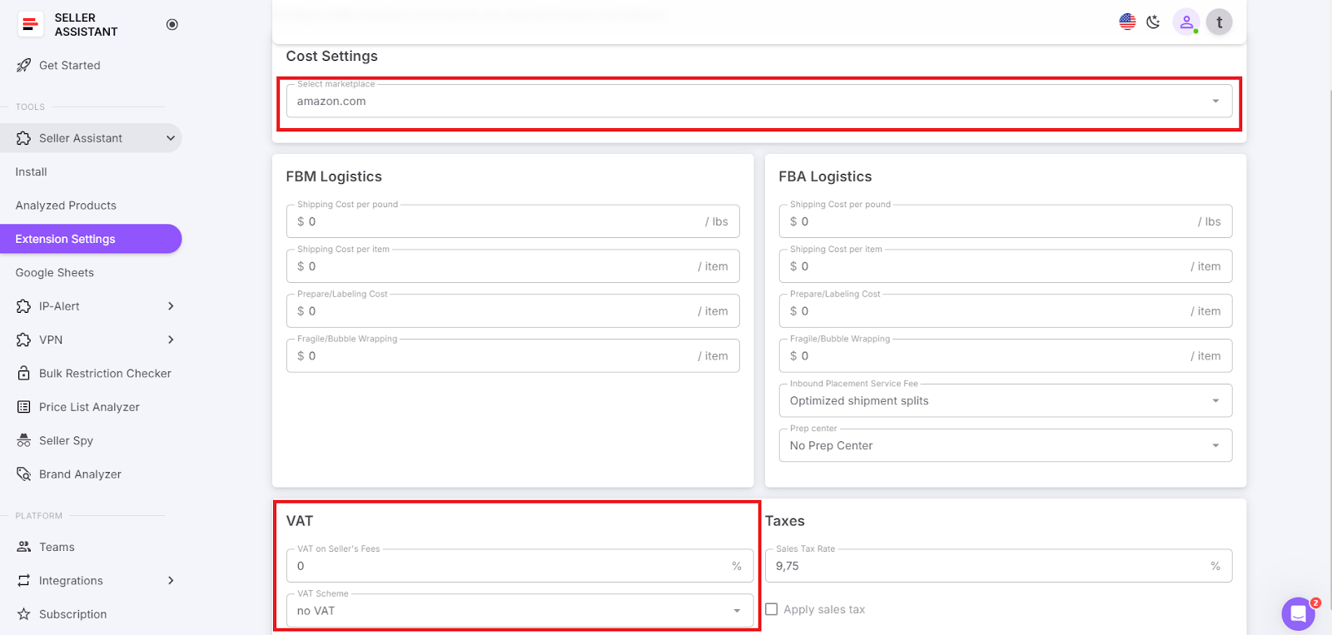Expand the IP-Alert submenu arrow

tap(171, 306)
